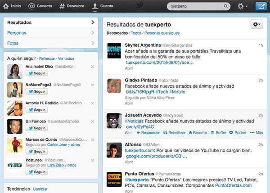Screen dimensions: 270x193
Task: Click Ver todos suggestions link
Action: pos(66,58)
